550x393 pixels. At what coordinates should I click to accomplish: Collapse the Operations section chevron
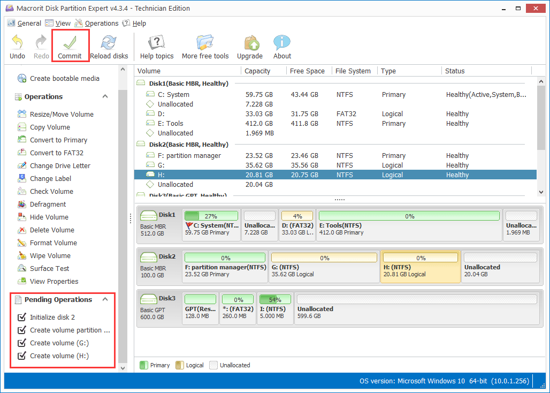click(105, 96)
